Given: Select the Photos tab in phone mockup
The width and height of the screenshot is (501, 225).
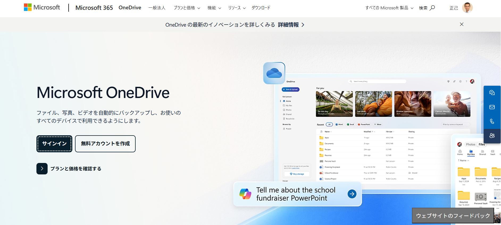Looking at the screenshot, I should pos(470,144).
